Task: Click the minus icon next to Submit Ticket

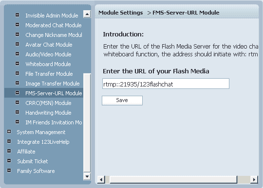Action: tap(9, 161)
